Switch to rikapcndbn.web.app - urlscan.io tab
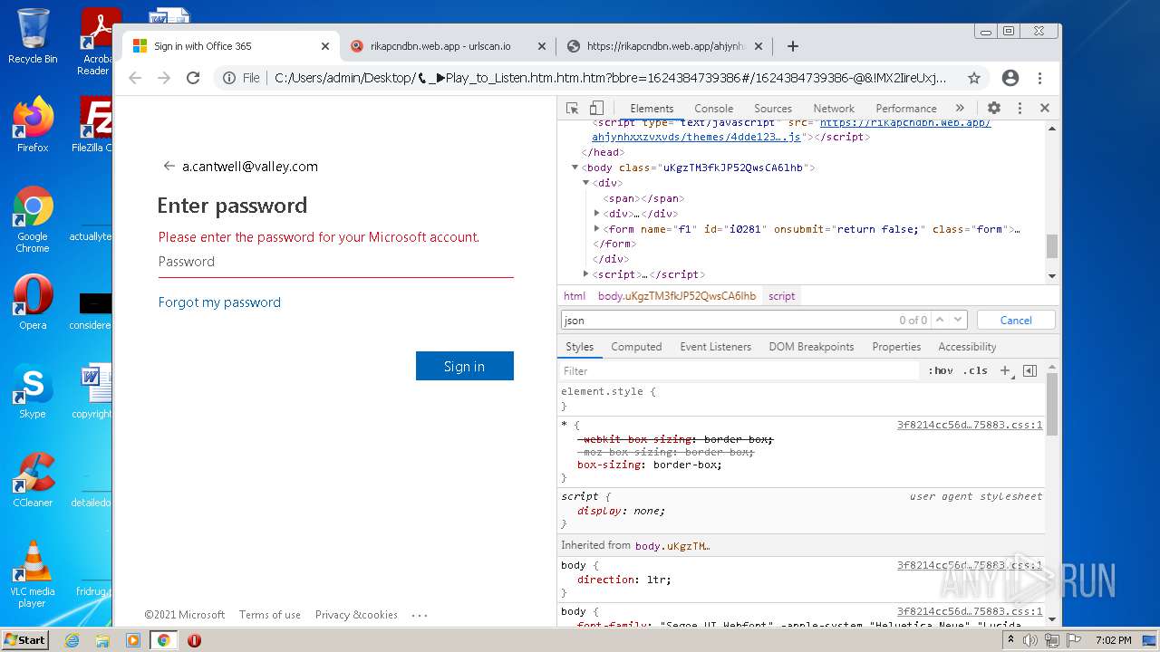Image resolution: width=1160 pixels, height=652 pixels. pos(441,46)
